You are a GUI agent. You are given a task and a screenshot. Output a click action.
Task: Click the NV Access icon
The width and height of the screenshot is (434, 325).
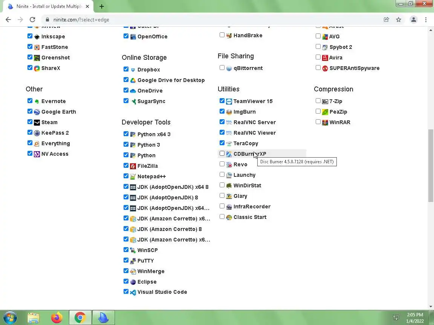tap(37, 154)
